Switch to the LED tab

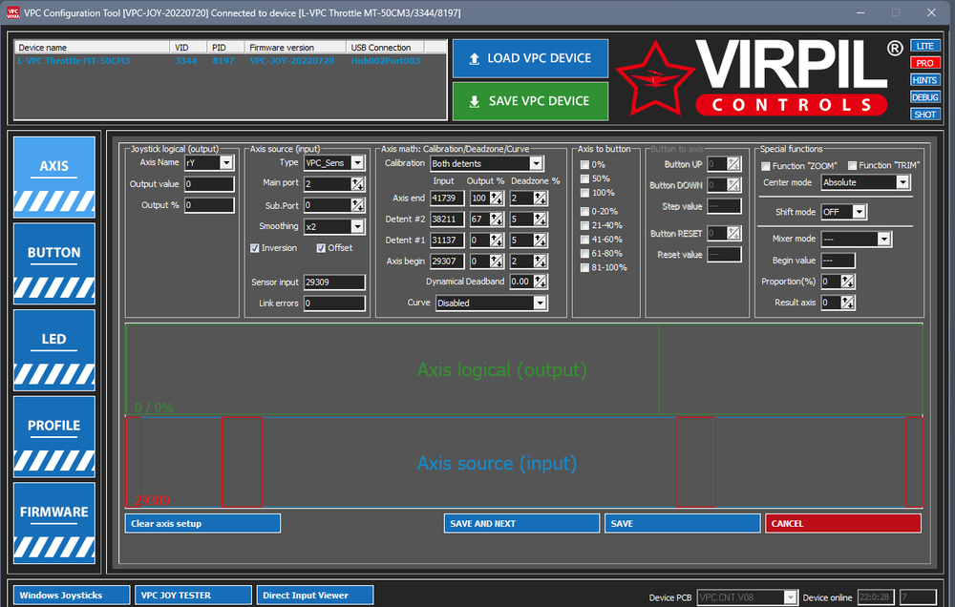54,350
